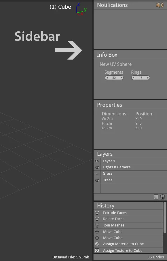Decrease Rings value with left arrow
167x261 pixels.
[x=134, y=78]
